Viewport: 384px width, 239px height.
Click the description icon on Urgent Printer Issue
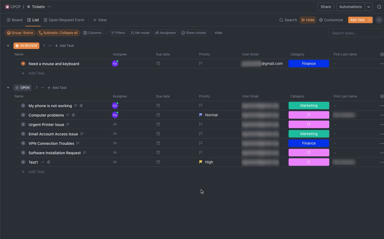(68, 124)
